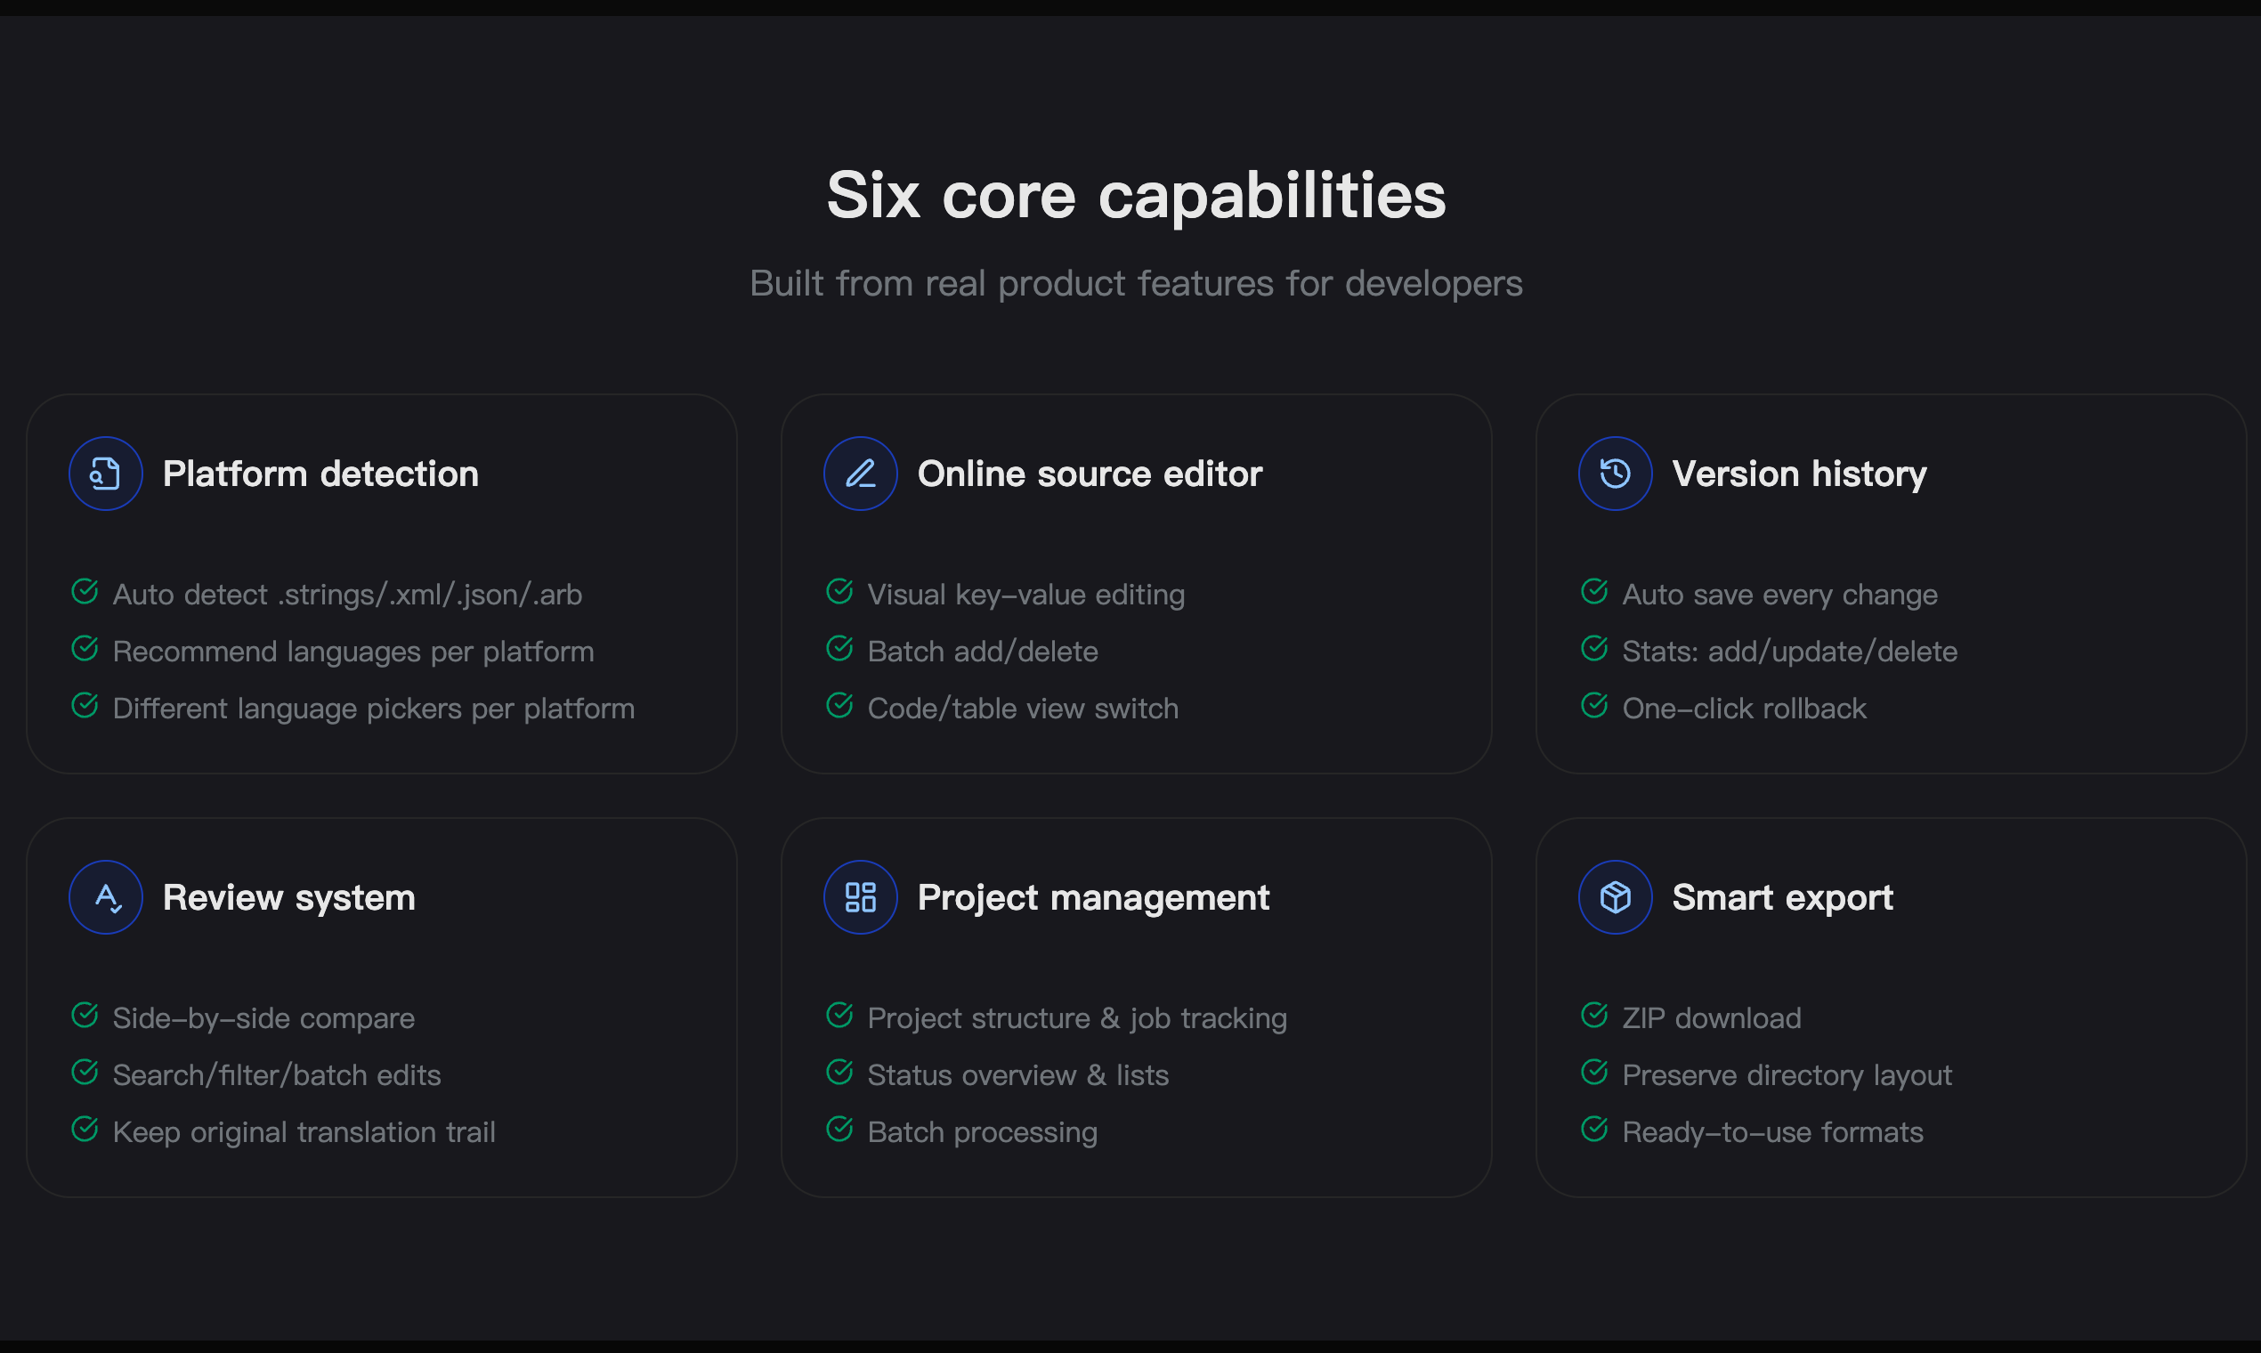Open the Smart export package icon
This screenshot has height=1353, width=2261.
[x=1614, y=896]
